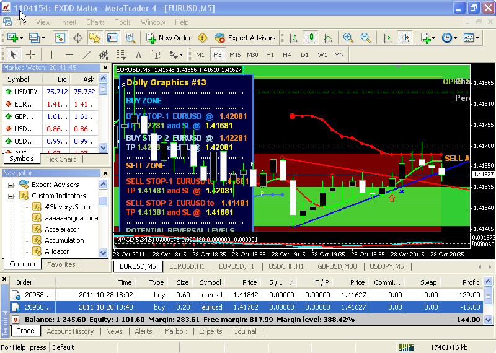Open the Charts menu
496x353 pixels.
click(x=95, y=22)
